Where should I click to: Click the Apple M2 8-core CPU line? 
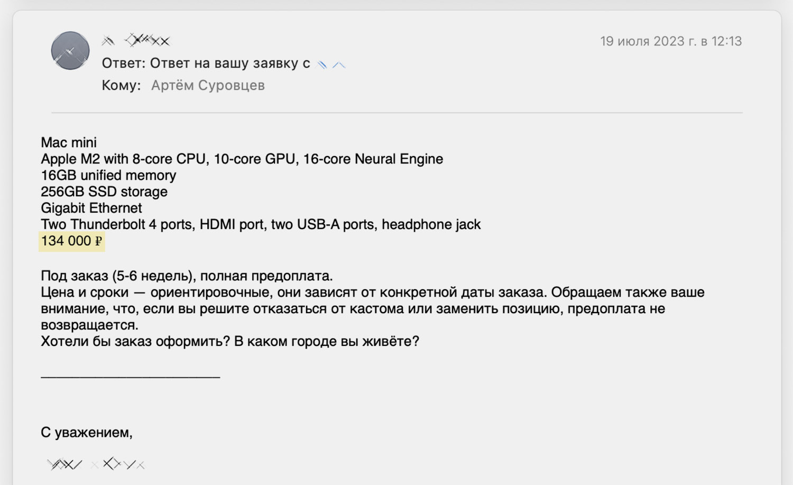click(x=242, y=159)
